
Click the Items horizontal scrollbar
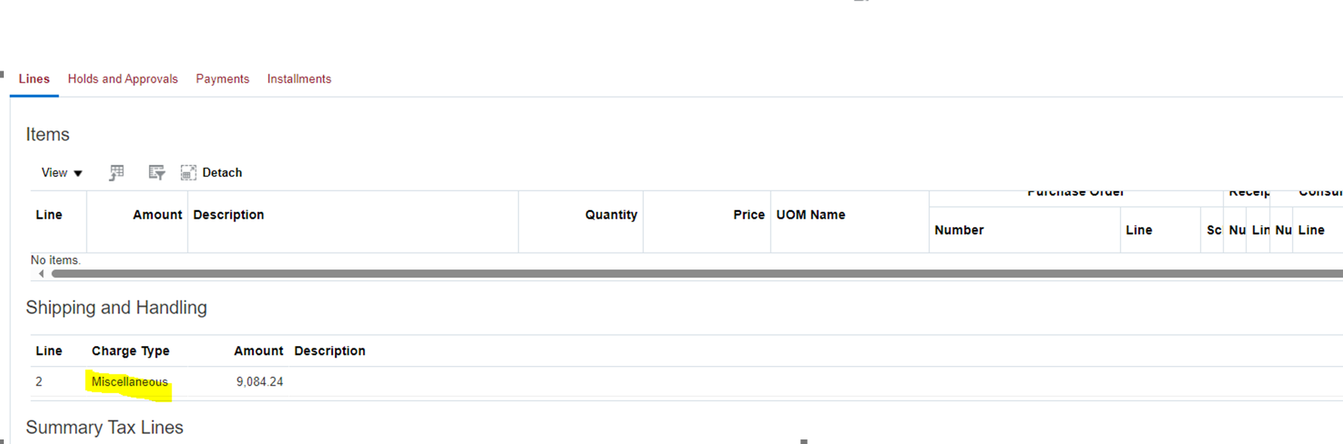click(x=697, y=274)
